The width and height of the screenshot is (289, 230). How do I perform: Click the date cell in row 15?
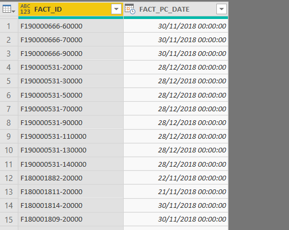click(x=176, y=219)
